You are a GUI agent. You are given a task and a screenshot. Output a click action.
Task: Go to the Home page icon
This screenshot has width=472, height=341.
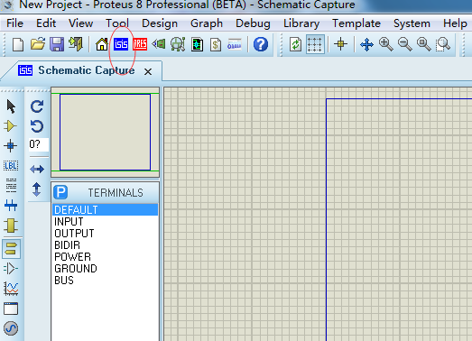pos(102,44)
